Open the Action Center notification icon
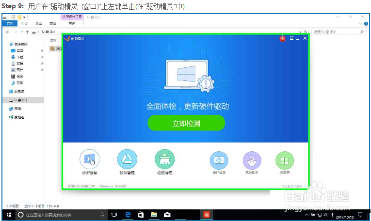This screenshot has height=221, width=371. coord(360,215)
